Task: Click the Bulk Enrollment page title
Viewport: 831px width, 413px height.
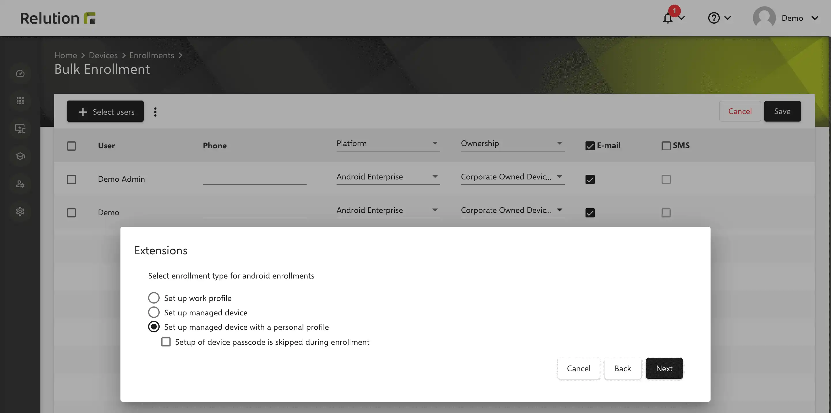Action: pyautogui.click(x=102, y=69)
